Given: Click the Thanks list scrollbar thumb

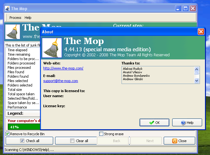Looking at the screenshot, I should pos(196,73).
